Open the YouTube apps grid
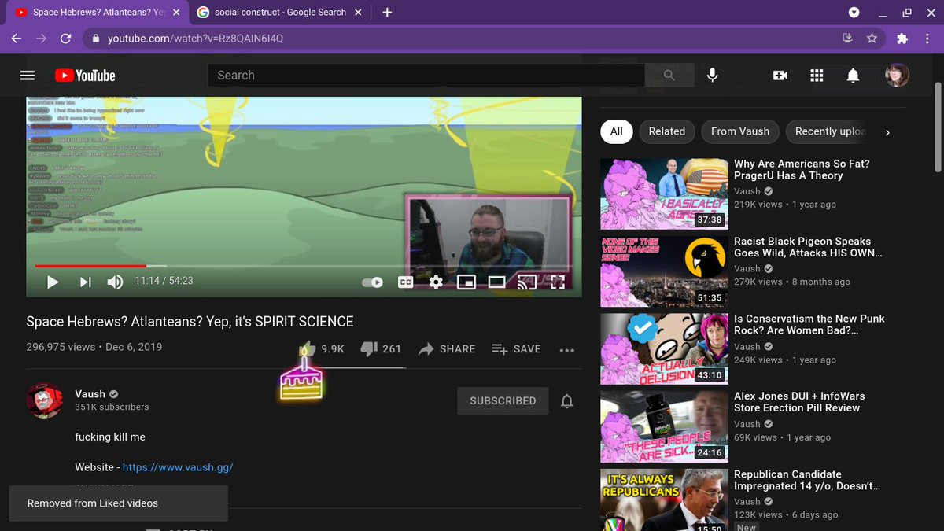 pos(817,76)
